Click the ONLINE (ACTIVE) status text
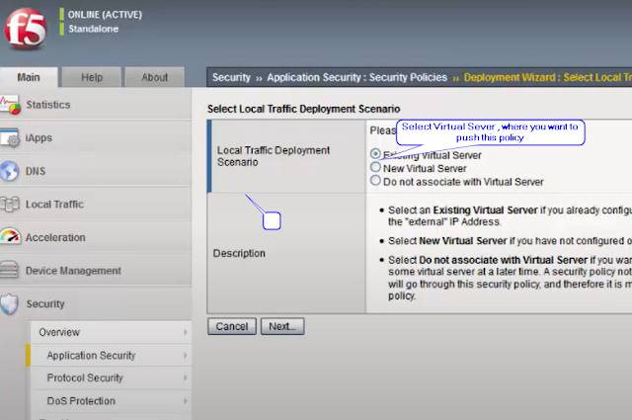 [x=105, y=15]
